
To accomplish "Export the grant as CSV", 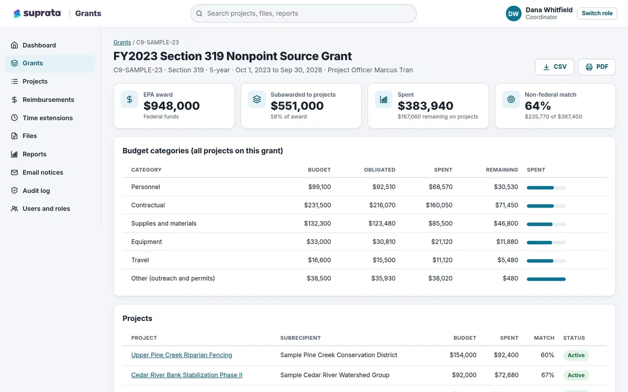I will (x=555, y=67).
